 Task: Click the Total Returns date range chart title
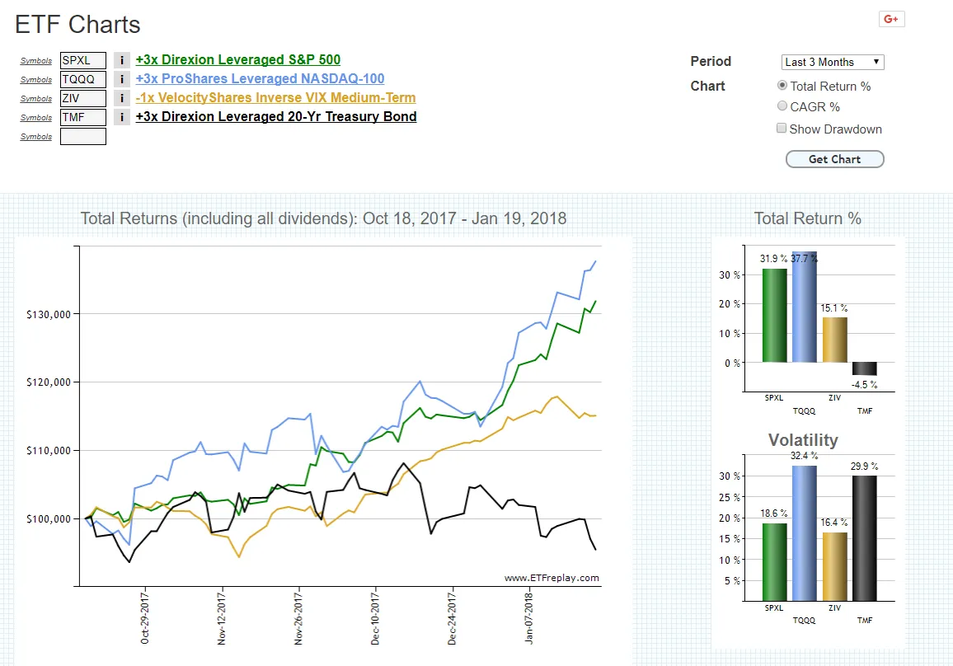tap(323, 218)
